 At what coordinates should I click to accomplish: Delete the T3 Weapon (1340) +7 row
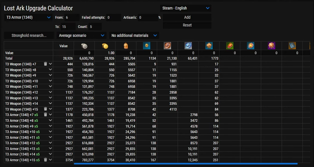point(45,64)
